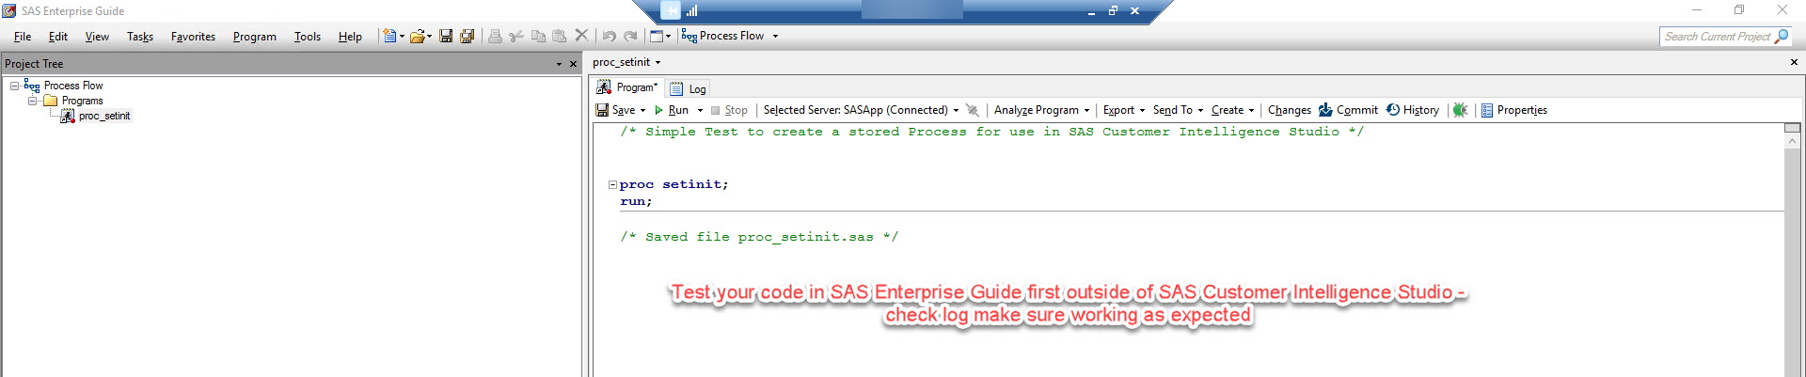
Task: Open the Analyze Program dropdown
Action: 1086,111
